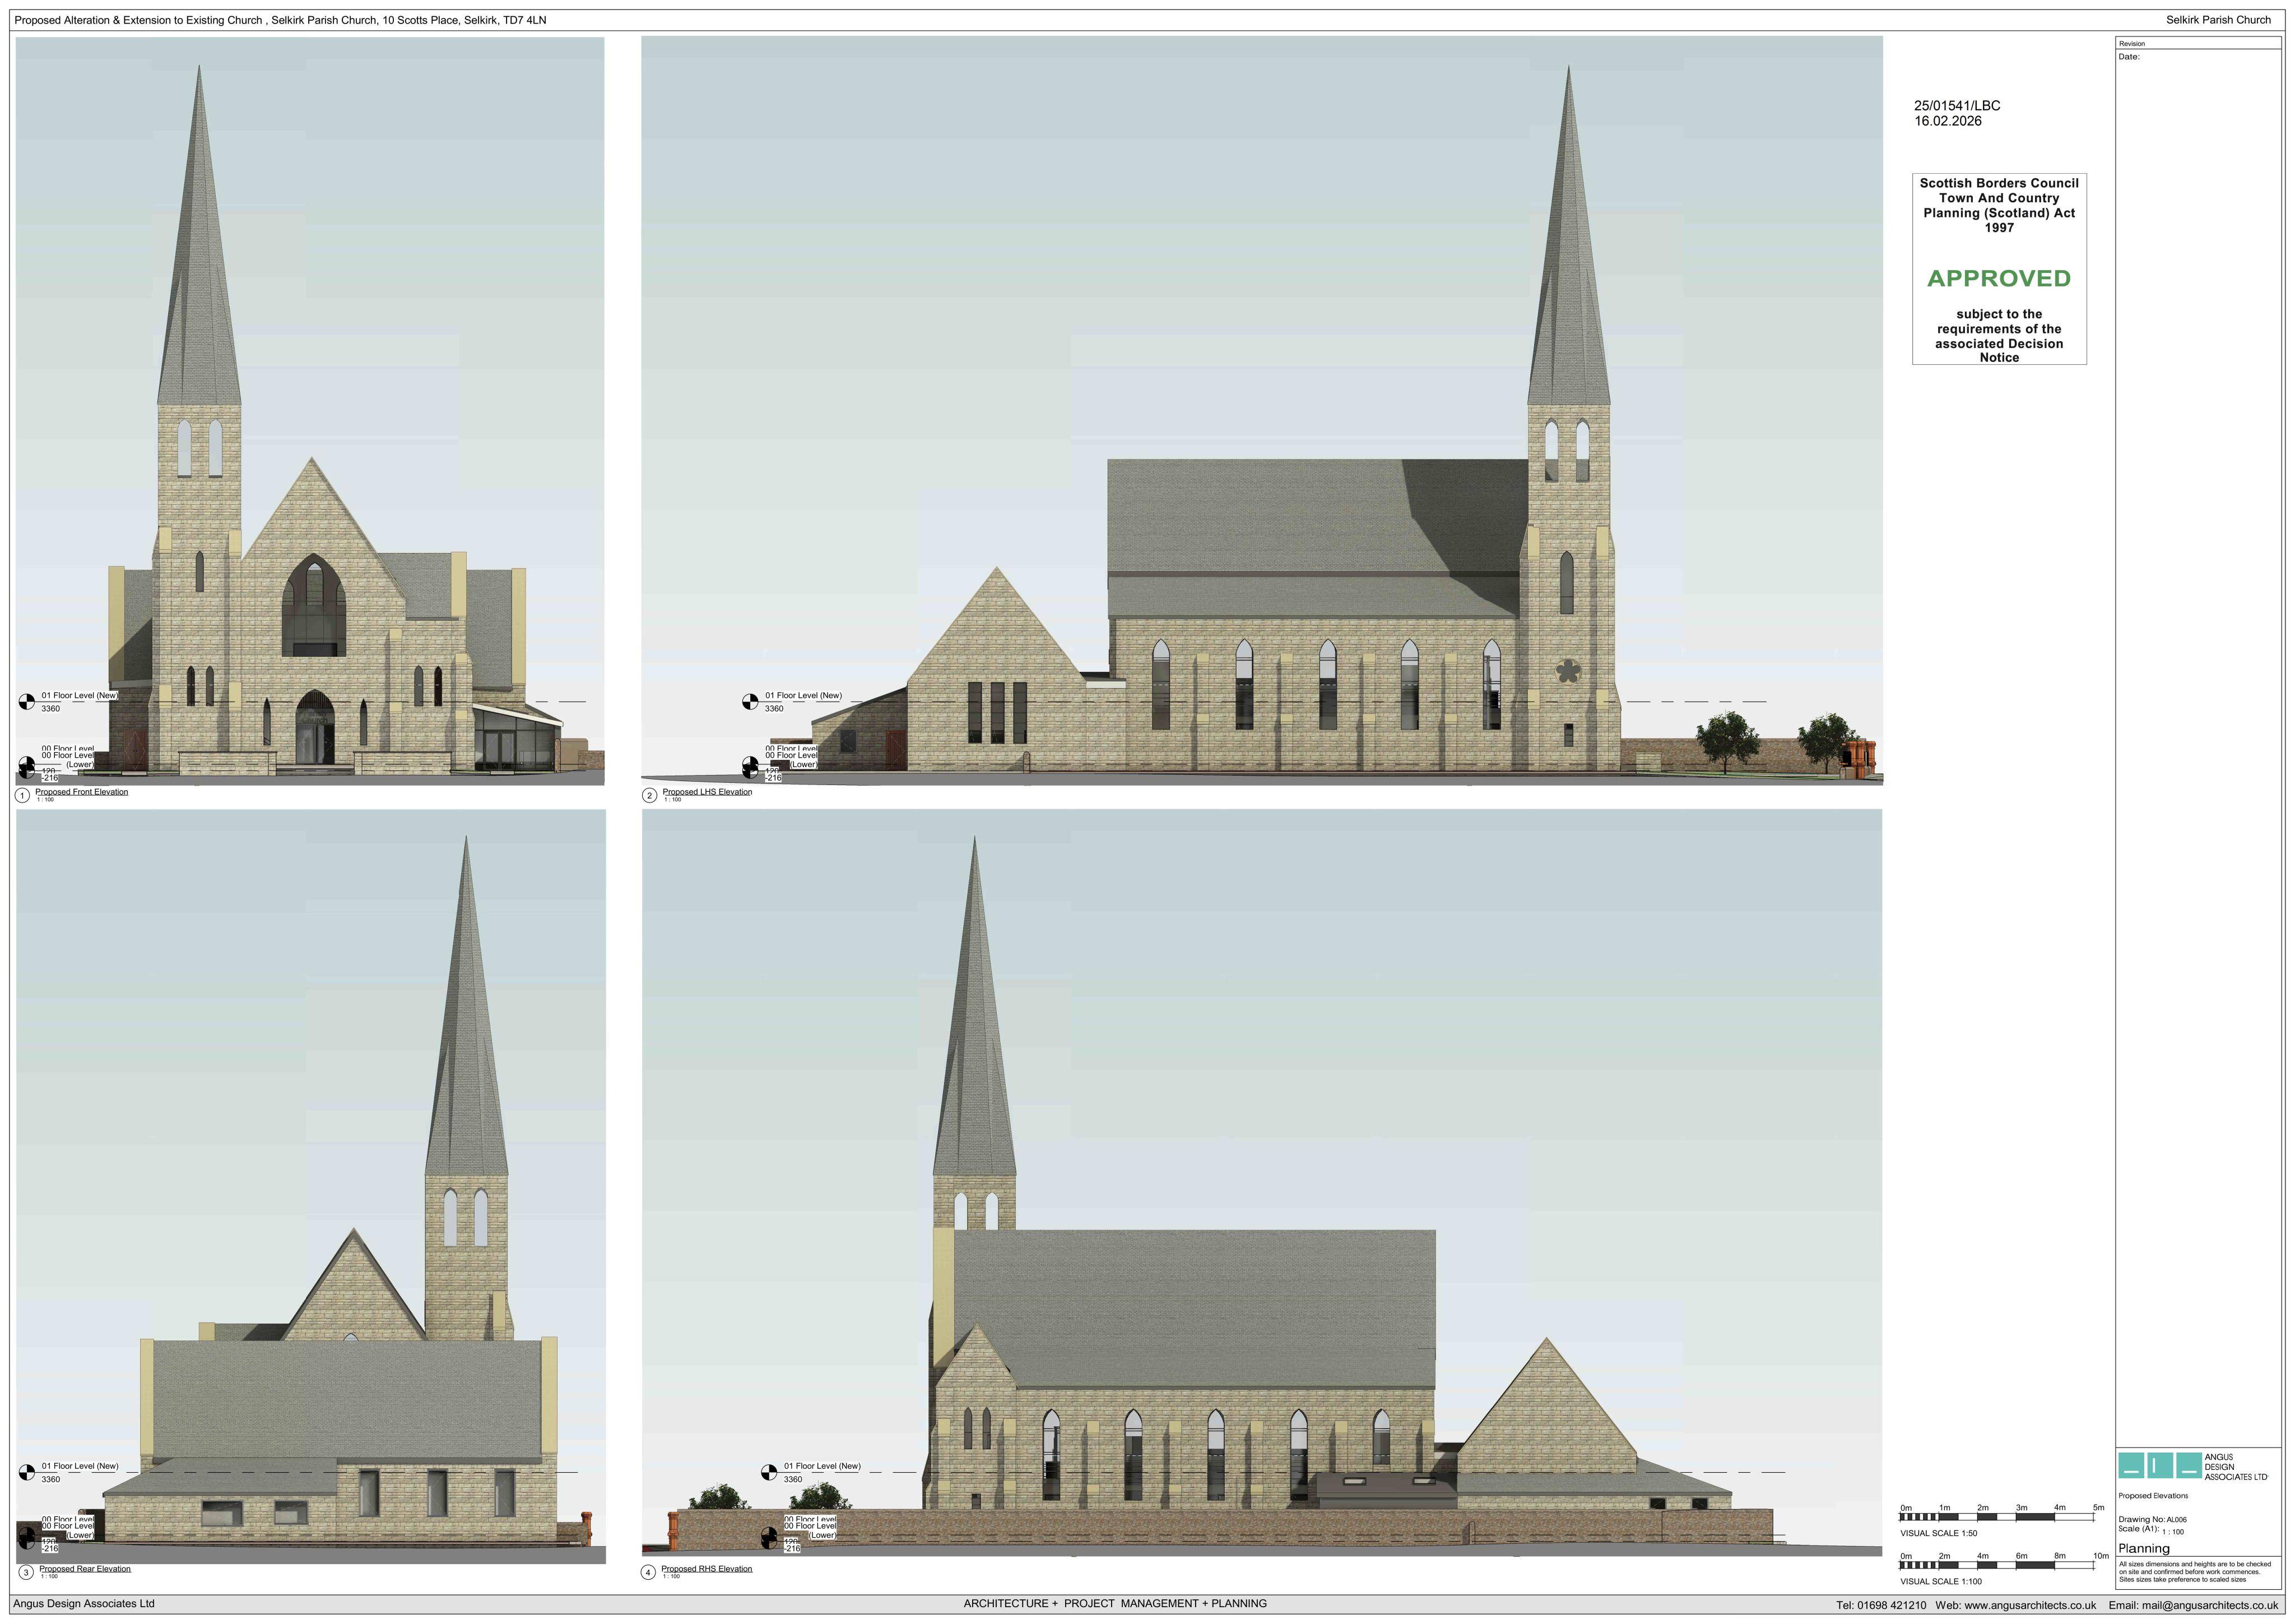This screenshot has width=2295, height=1624.
Task: Select the Proposed Rear Elevation title
Action: point(85,1569)
